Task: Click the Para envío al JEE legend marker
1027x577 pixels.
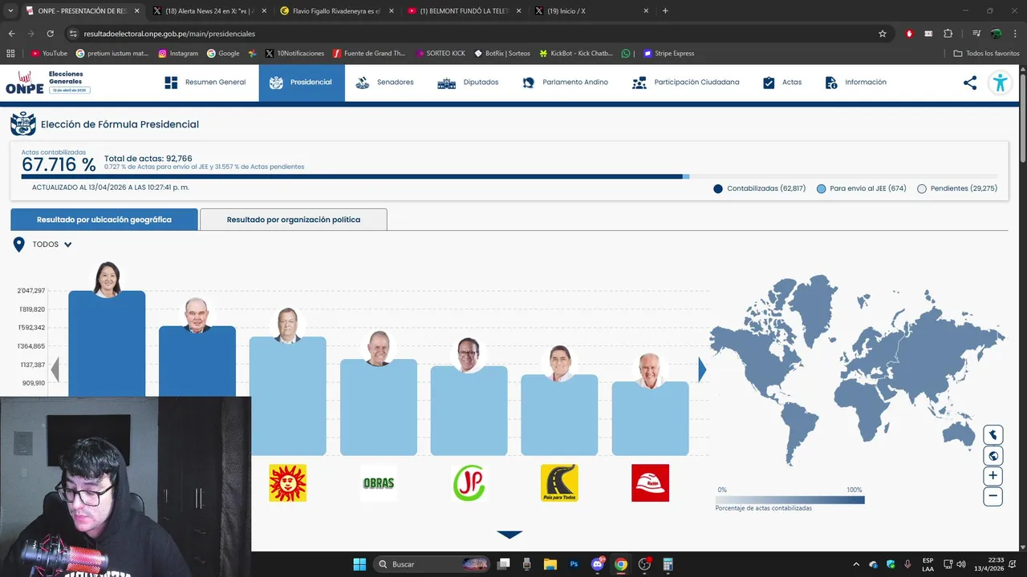Action: pyautogui.click(x=821, y=189)
